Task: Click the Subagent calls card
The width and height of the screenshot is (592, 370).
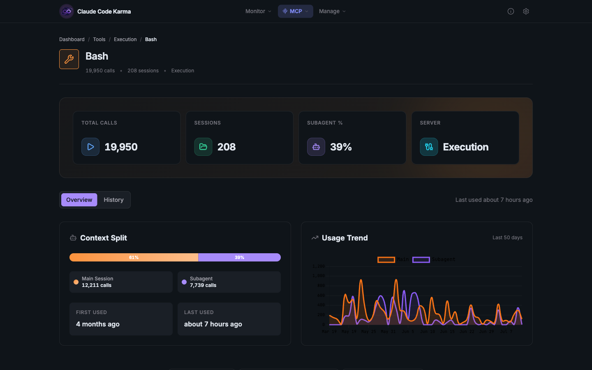Action: 229,282
